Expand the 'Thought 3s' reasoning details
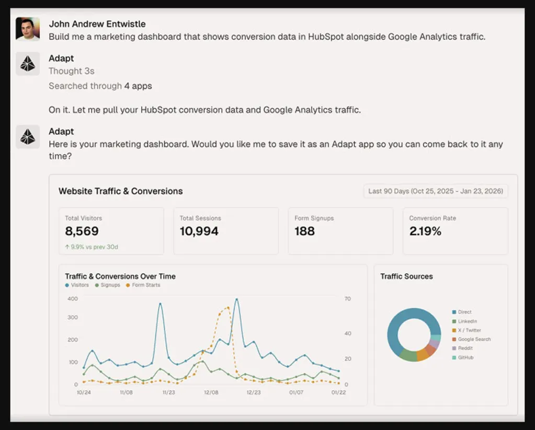Image resolution: width=535 pixels, height=430 pixels. (x=72, y=71)
